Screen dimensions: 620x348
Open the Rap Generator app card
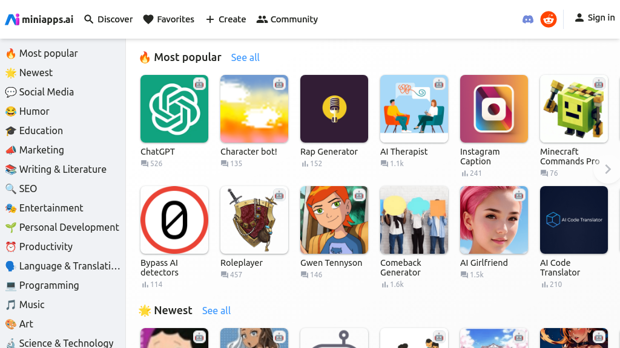pos(334,109)
